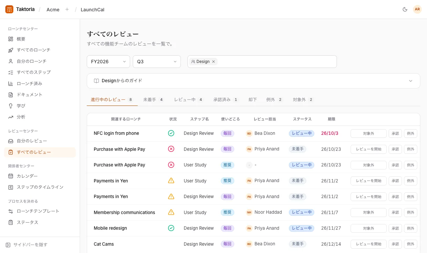Screen dimensions: 427x253
Task: Click the plus icon next to Acme
Action: point(67,9)
